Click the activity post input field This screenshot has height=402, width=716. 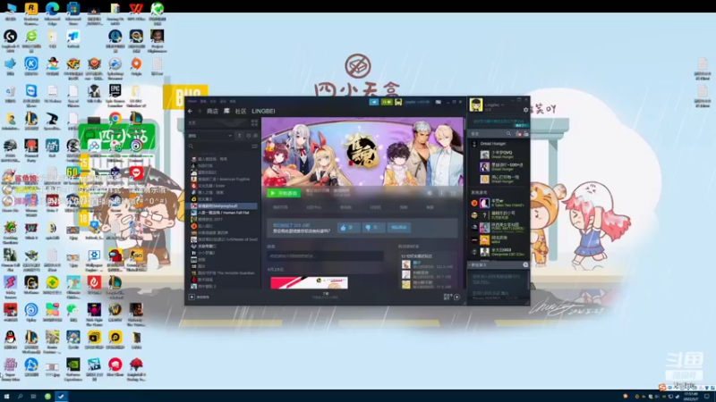325,256
